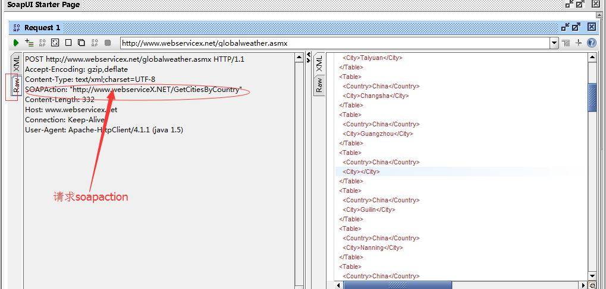This screenshot has height=289, width=606.
Task: Click the Content-Type: text/xml header line
Action: [x=90, y=80]
